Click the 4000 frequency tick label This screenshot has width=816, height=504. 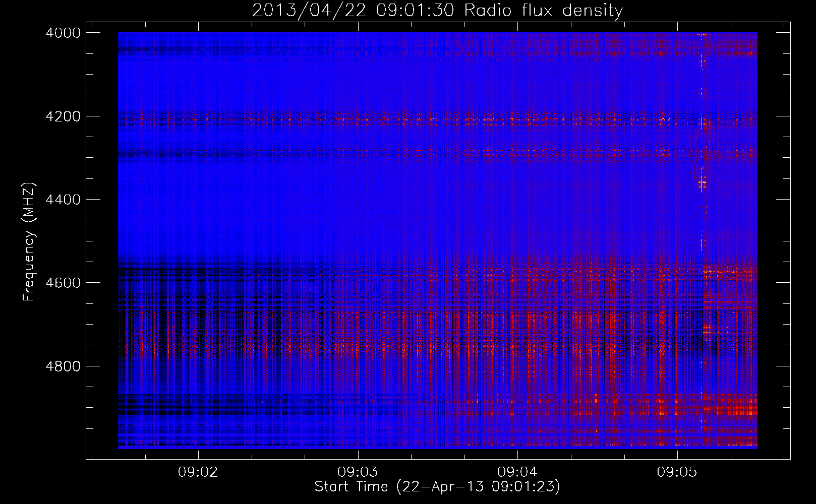click(x=63, y=33)
